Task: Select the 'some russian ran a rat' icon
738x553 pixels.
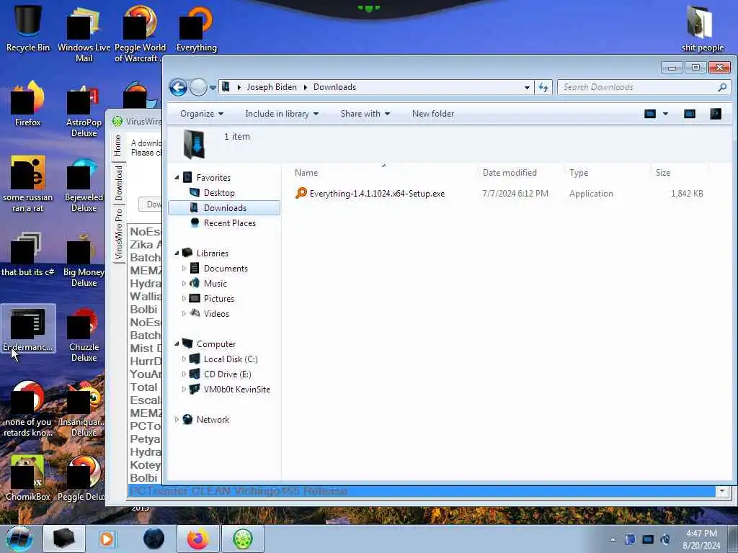Action: [28, 184]
